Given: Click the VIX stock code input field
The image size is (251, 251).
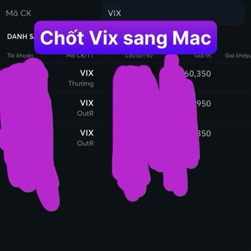Looking at the screenshot, I should click(x=173, y=13).
